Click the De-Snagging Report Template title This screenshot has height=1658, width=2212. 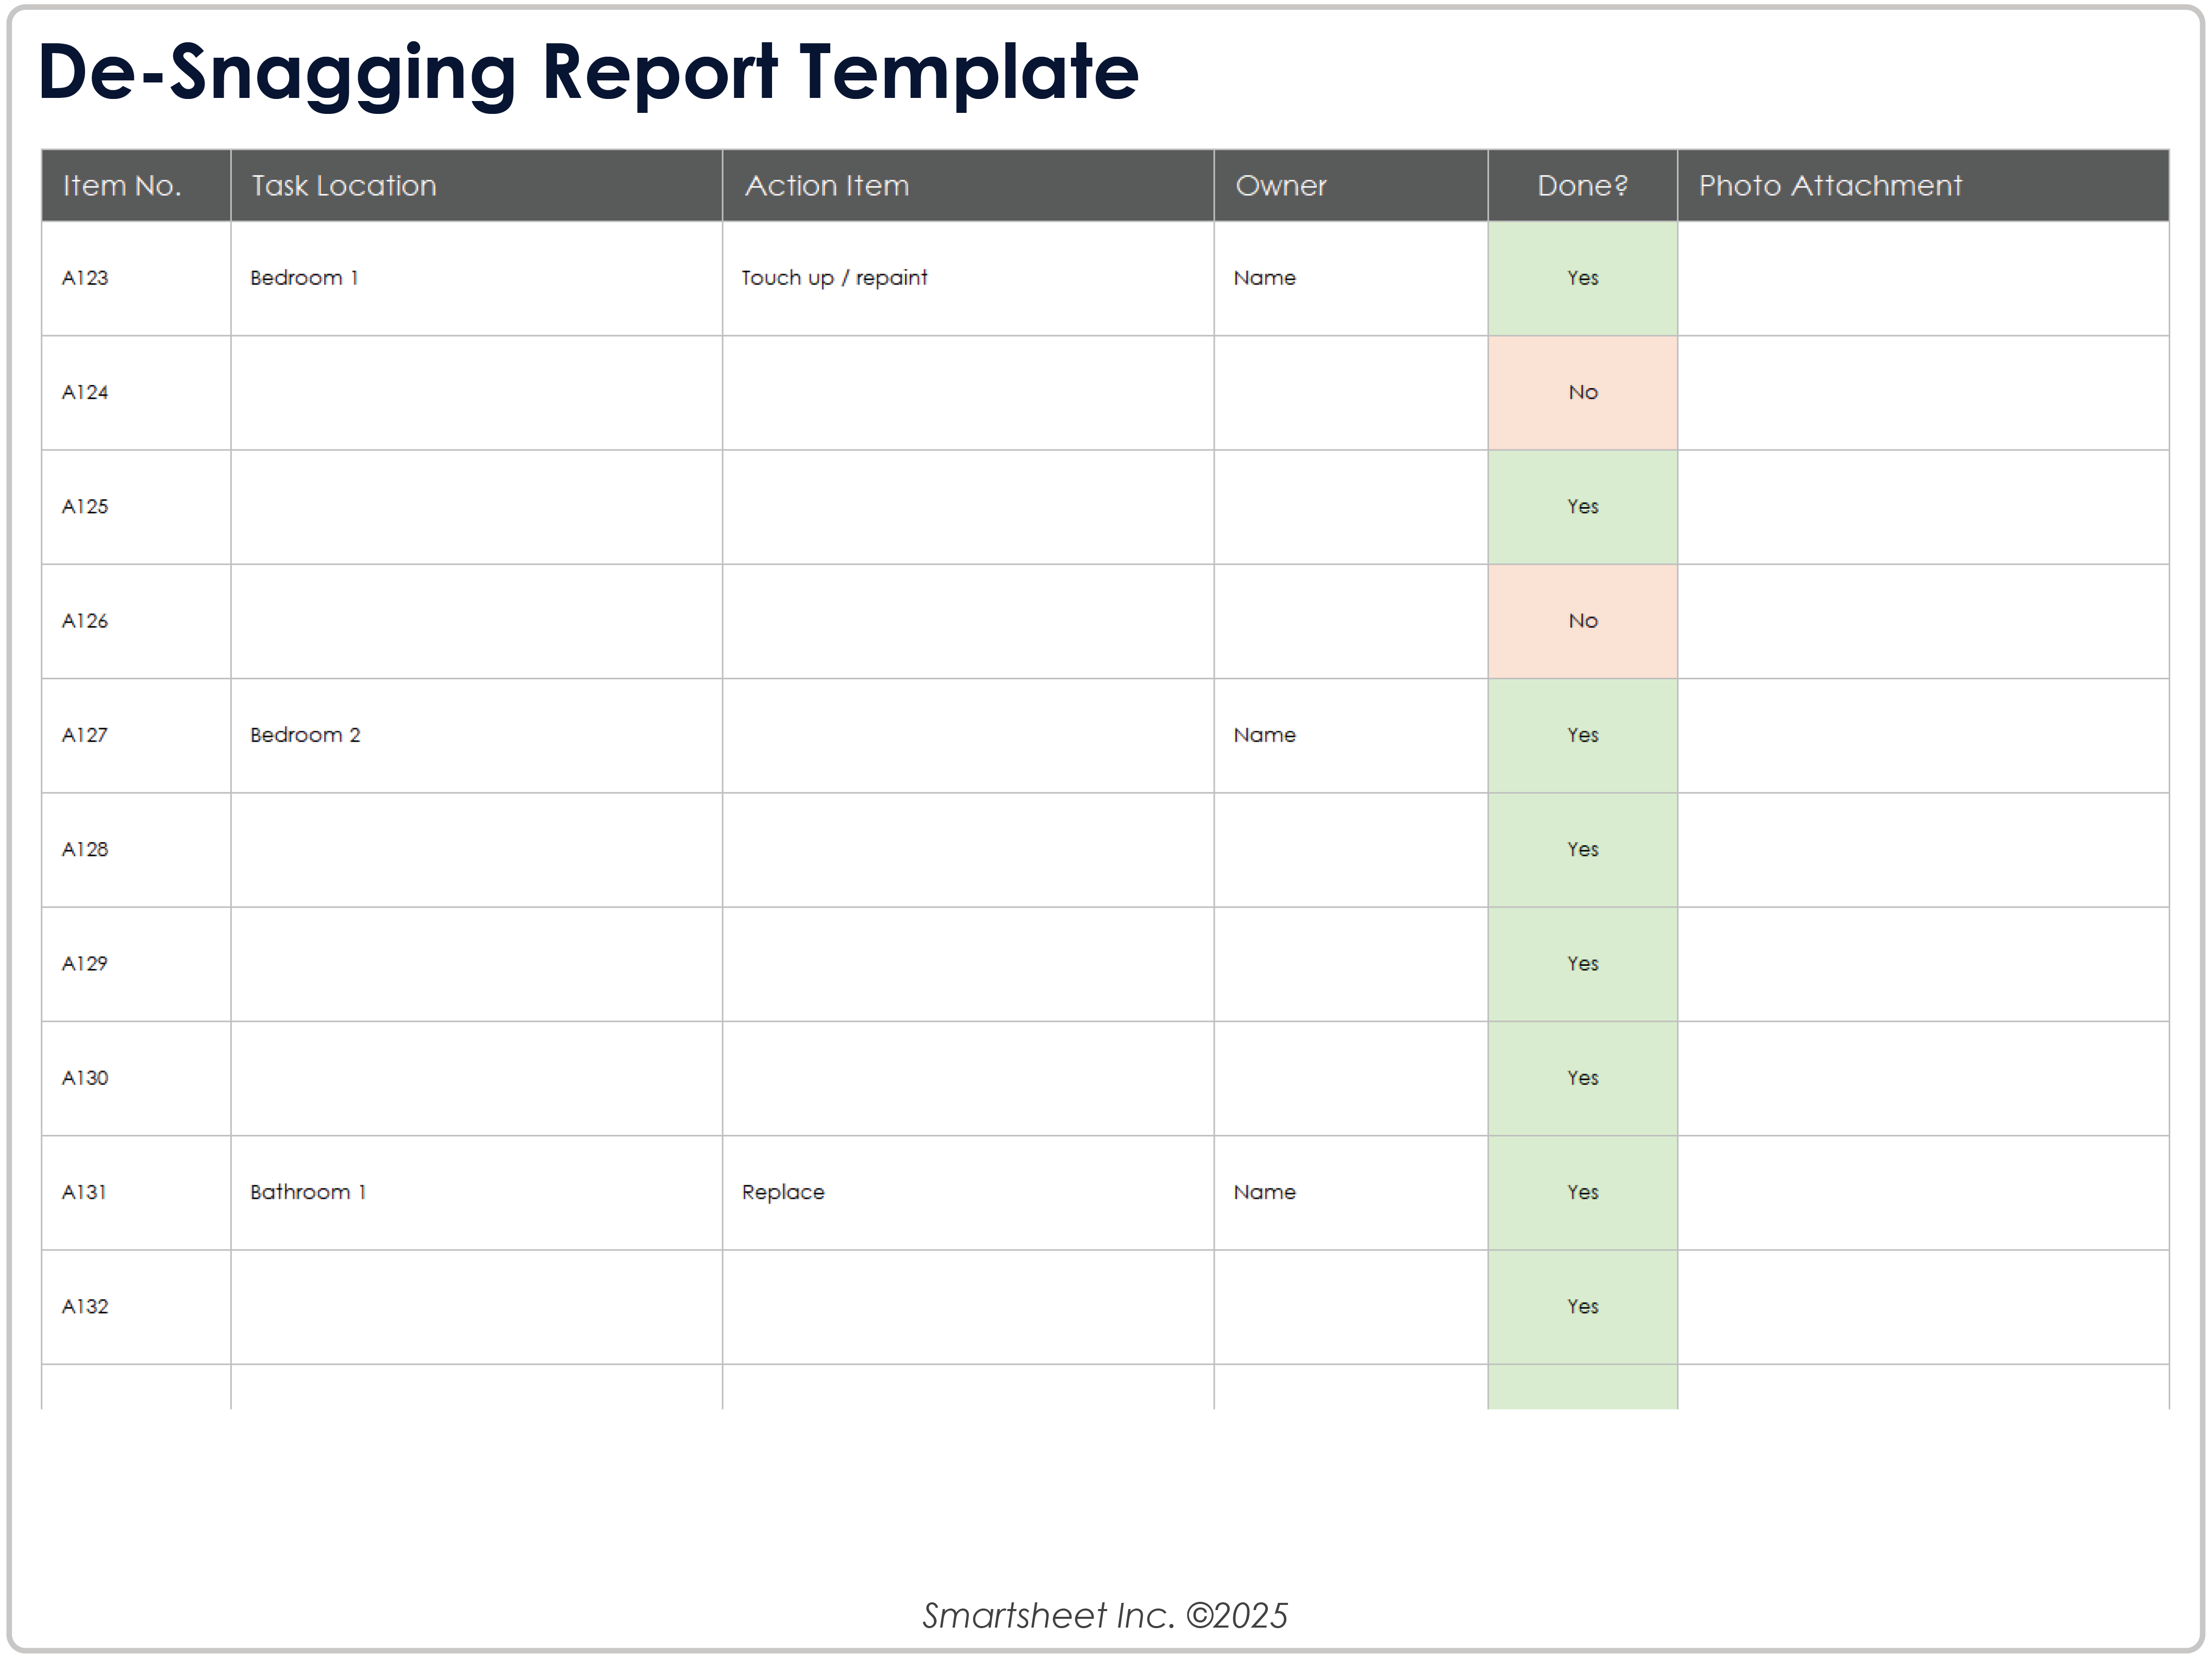[590, 70]
